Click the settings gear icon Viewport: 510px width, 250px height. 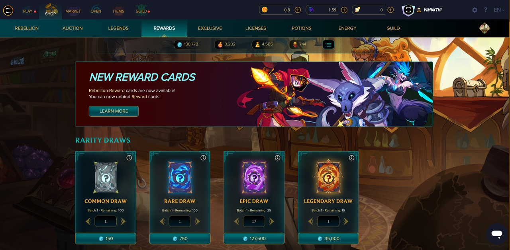click(475, 10)
